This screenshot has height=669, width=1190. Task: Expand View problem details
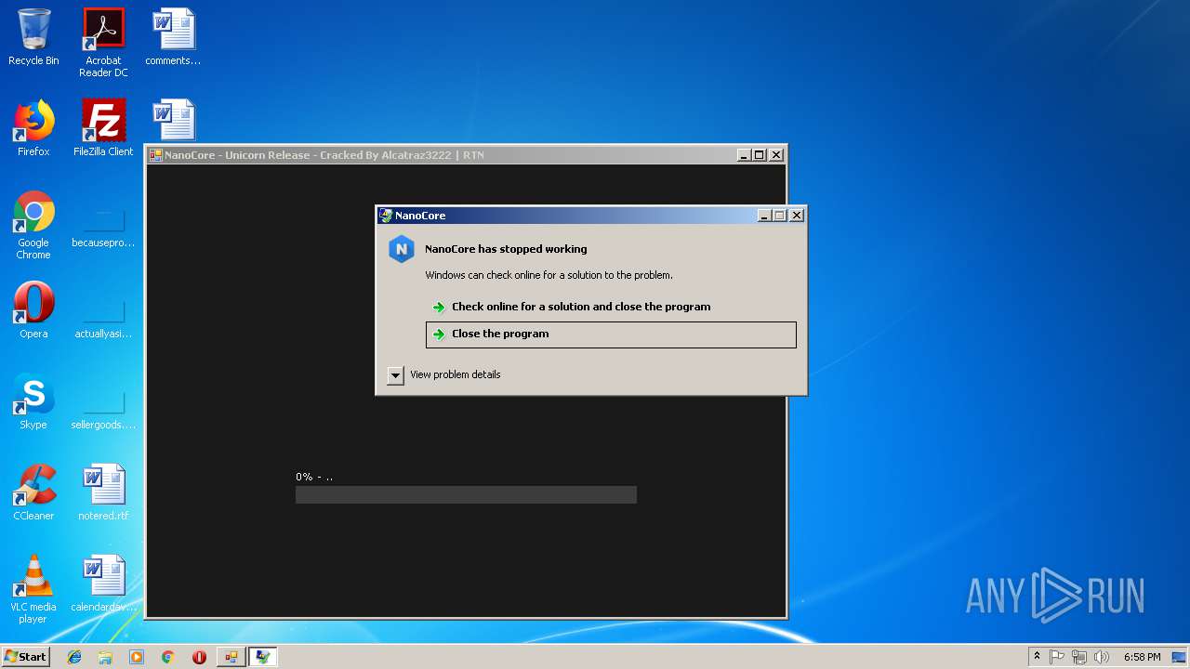pyautogui.click(x=395, y=375)
